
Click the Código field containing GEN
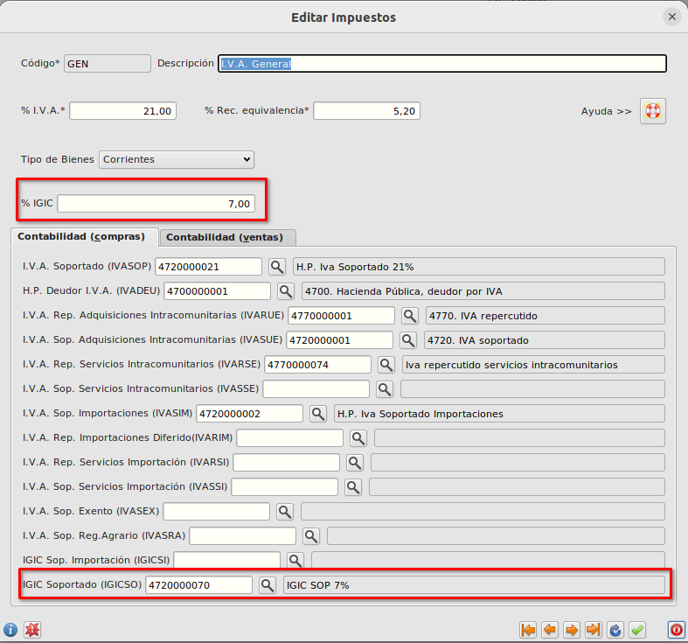coord(108,63)
